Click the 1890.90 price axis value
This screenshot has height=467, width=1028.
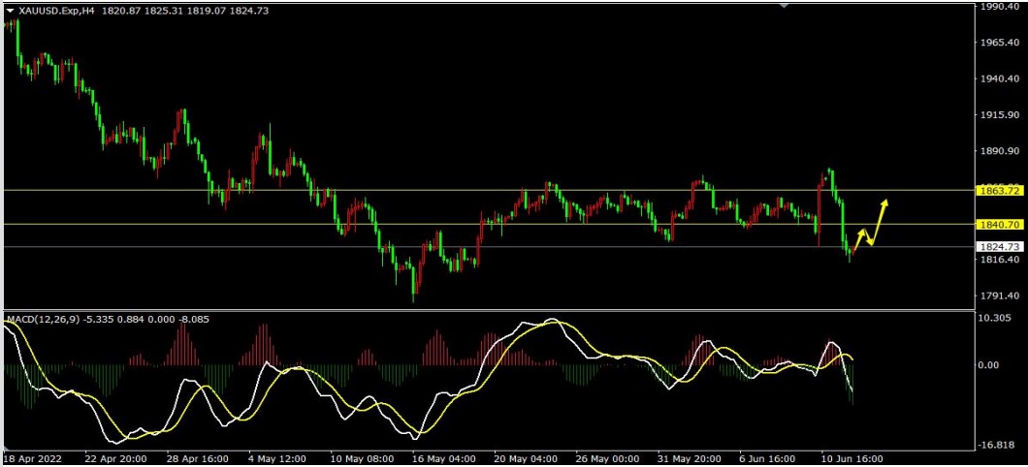[x=1001, y=151]
